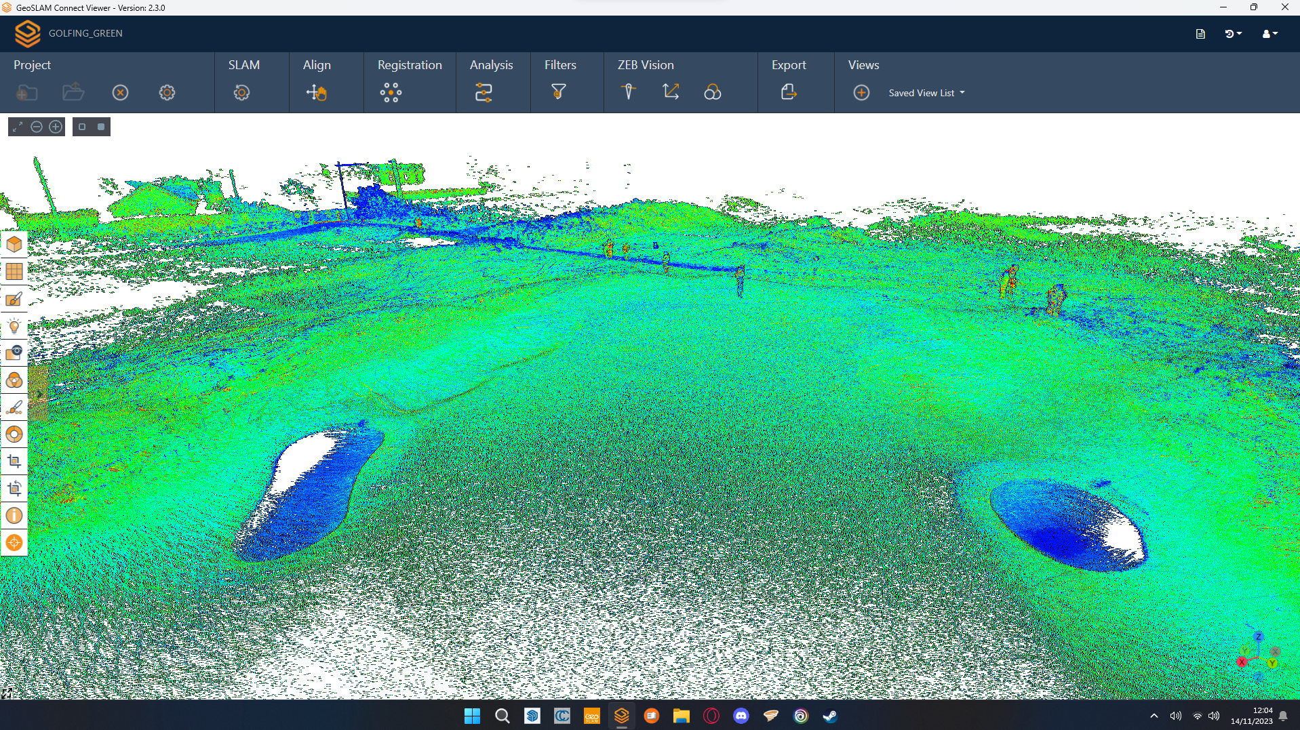Toggle the grid display icon
Screen dimensions: 1300x730
pyautogui.click(x=14, y=272)
